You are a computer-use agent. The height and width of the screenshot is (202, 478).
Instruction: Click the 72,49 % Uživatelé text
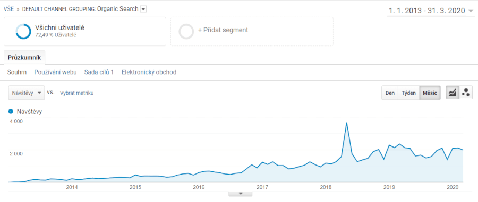pos(56,35)
